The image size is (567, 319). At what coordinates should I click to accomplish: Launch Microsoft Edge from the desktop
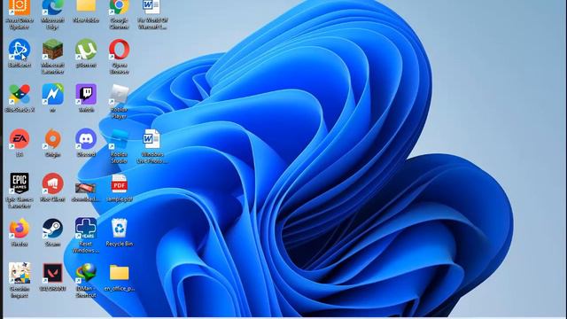coord(53,8)
